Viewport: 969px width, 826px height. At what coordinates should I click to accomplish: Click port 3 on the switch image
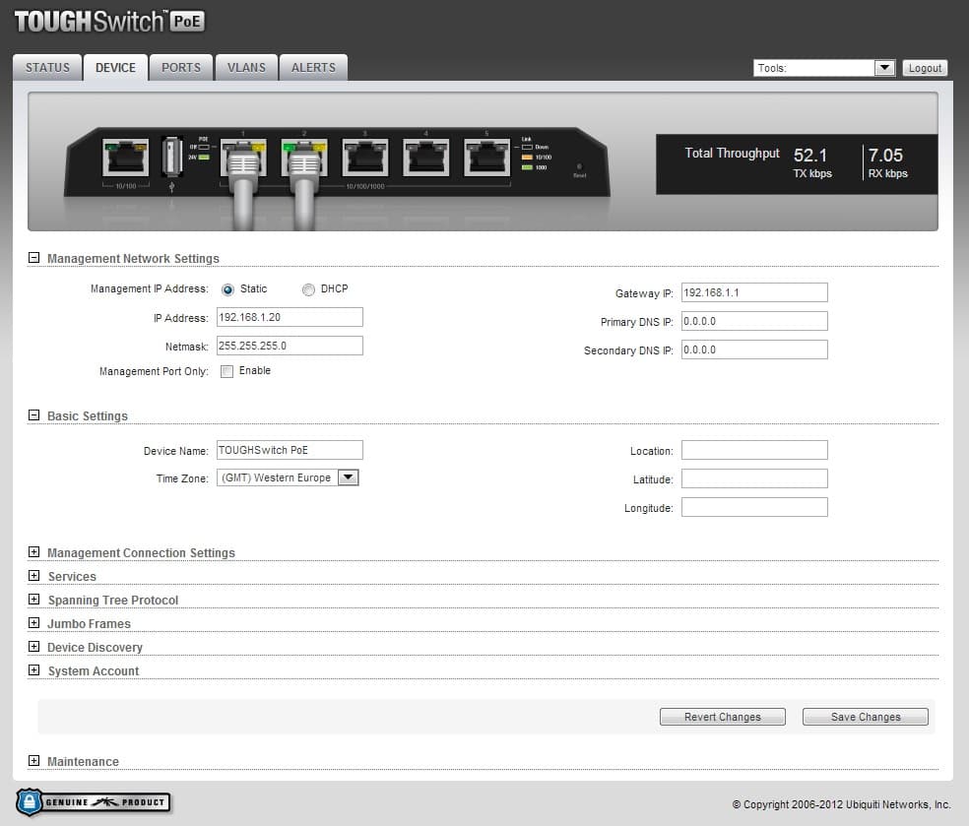(364, 158)
